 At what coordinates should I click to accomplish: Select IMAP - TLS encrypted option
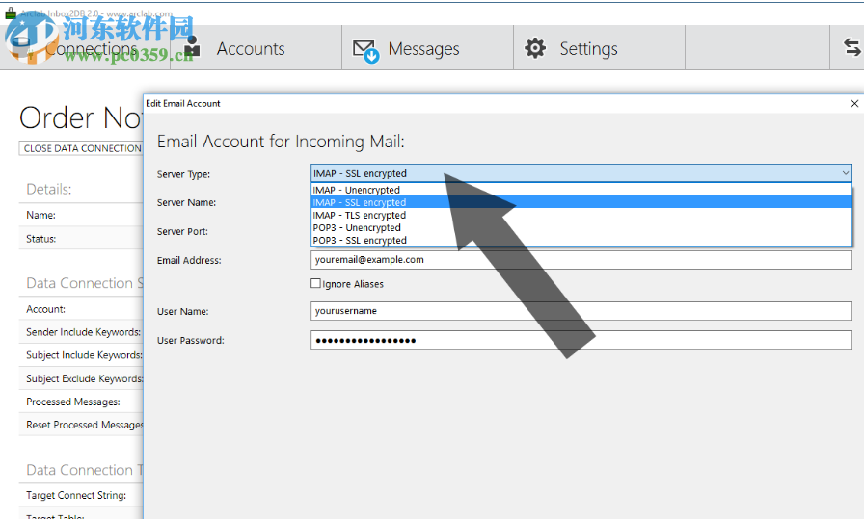[x=581, y=215]
